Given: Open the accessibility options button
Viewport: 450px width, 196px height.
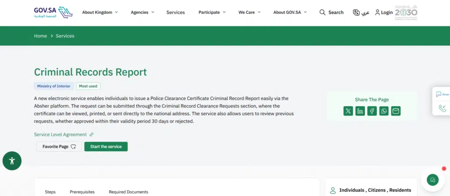Looking at the screenshot, I should tap(12, 161).
